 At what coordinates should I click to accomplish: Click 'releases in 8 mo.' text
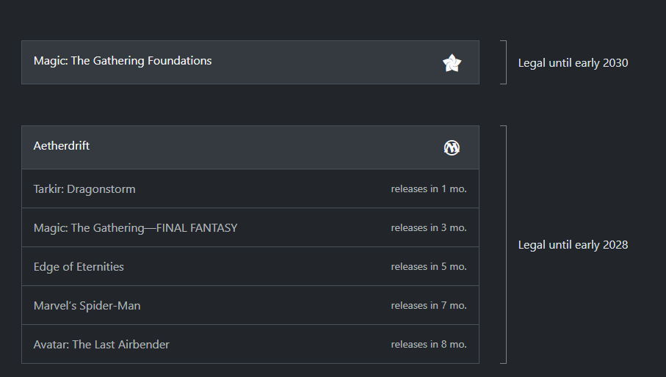click(429, 344)
